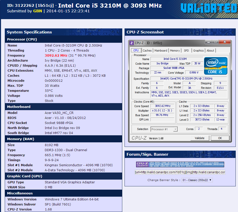Click the Windows 7 Ultimate Edition 64-bit value
The height and width of the screenshot is (212, 238).
(x=72, y=199)
